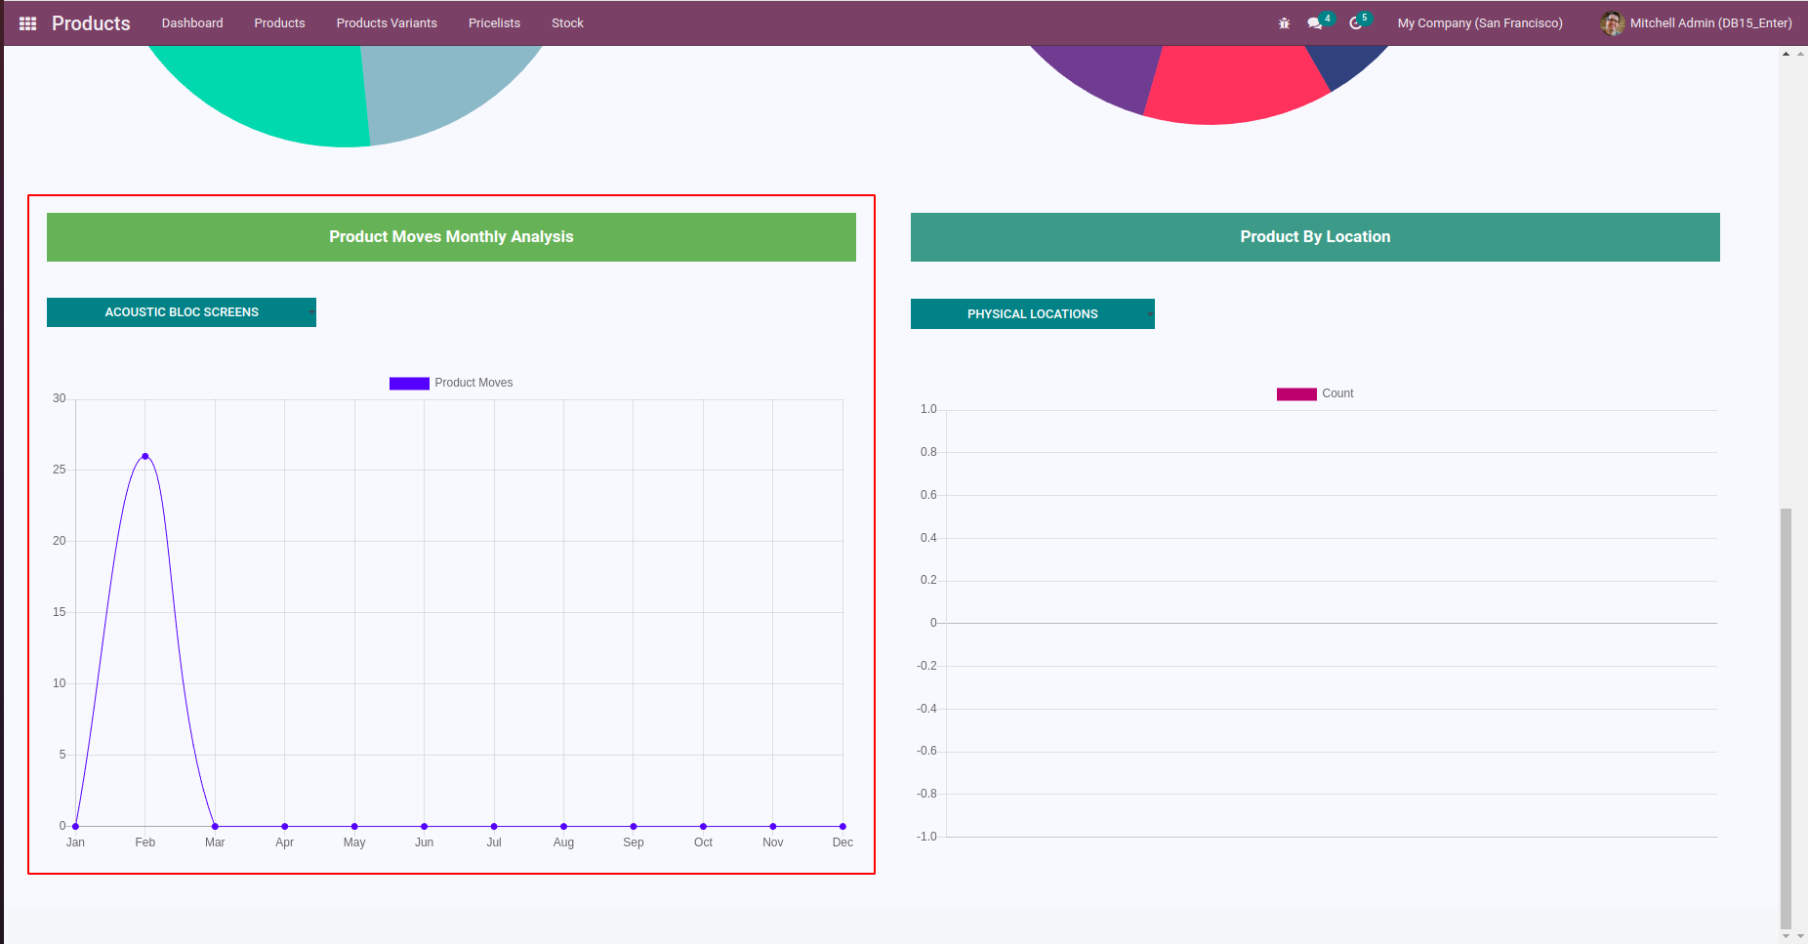Open the Mitchell Admin (DB15_Enter) user menu
This screenshot has width=1808, height=944.
point(1697,23)
